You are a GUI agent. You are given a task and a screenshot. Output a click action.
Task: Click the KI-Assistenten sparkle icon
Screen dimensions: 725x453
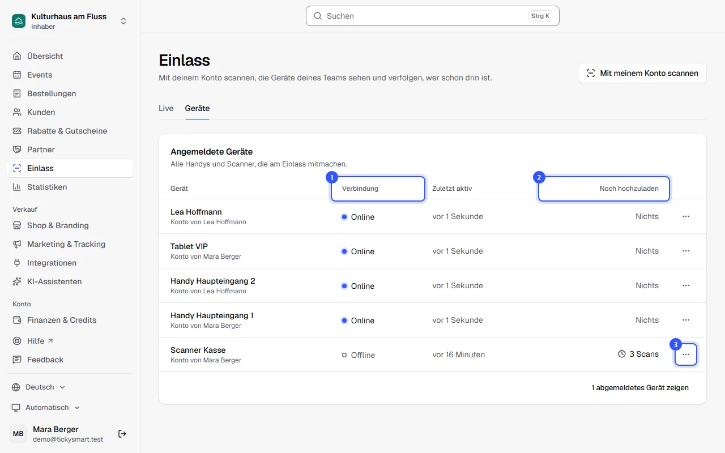pyautogui.click(x=17, y=281)
